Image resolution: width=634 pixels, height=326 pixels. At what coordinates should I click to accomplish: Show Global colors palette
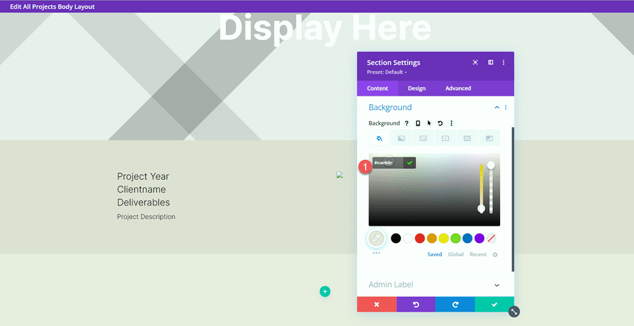(455, 255)
